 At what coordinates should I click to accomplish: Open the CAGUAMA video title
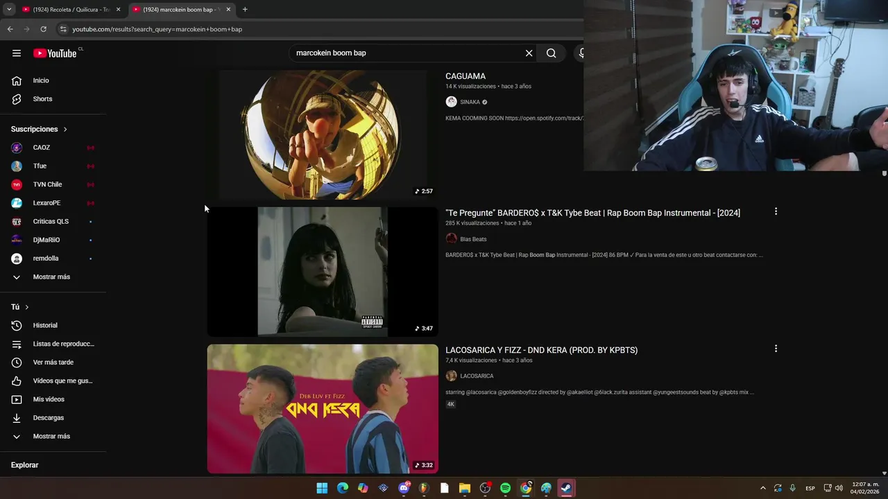466,76
